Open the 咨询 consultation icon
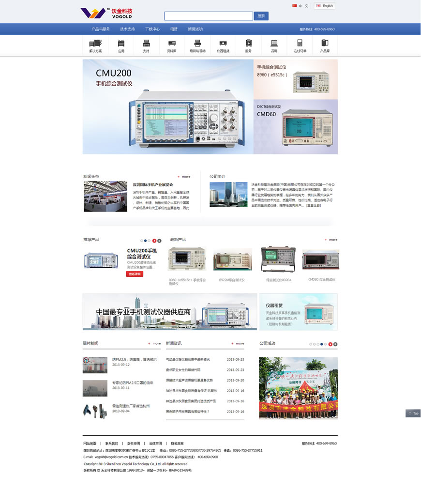This screenshot has width=421, height=490. [274, 46]
